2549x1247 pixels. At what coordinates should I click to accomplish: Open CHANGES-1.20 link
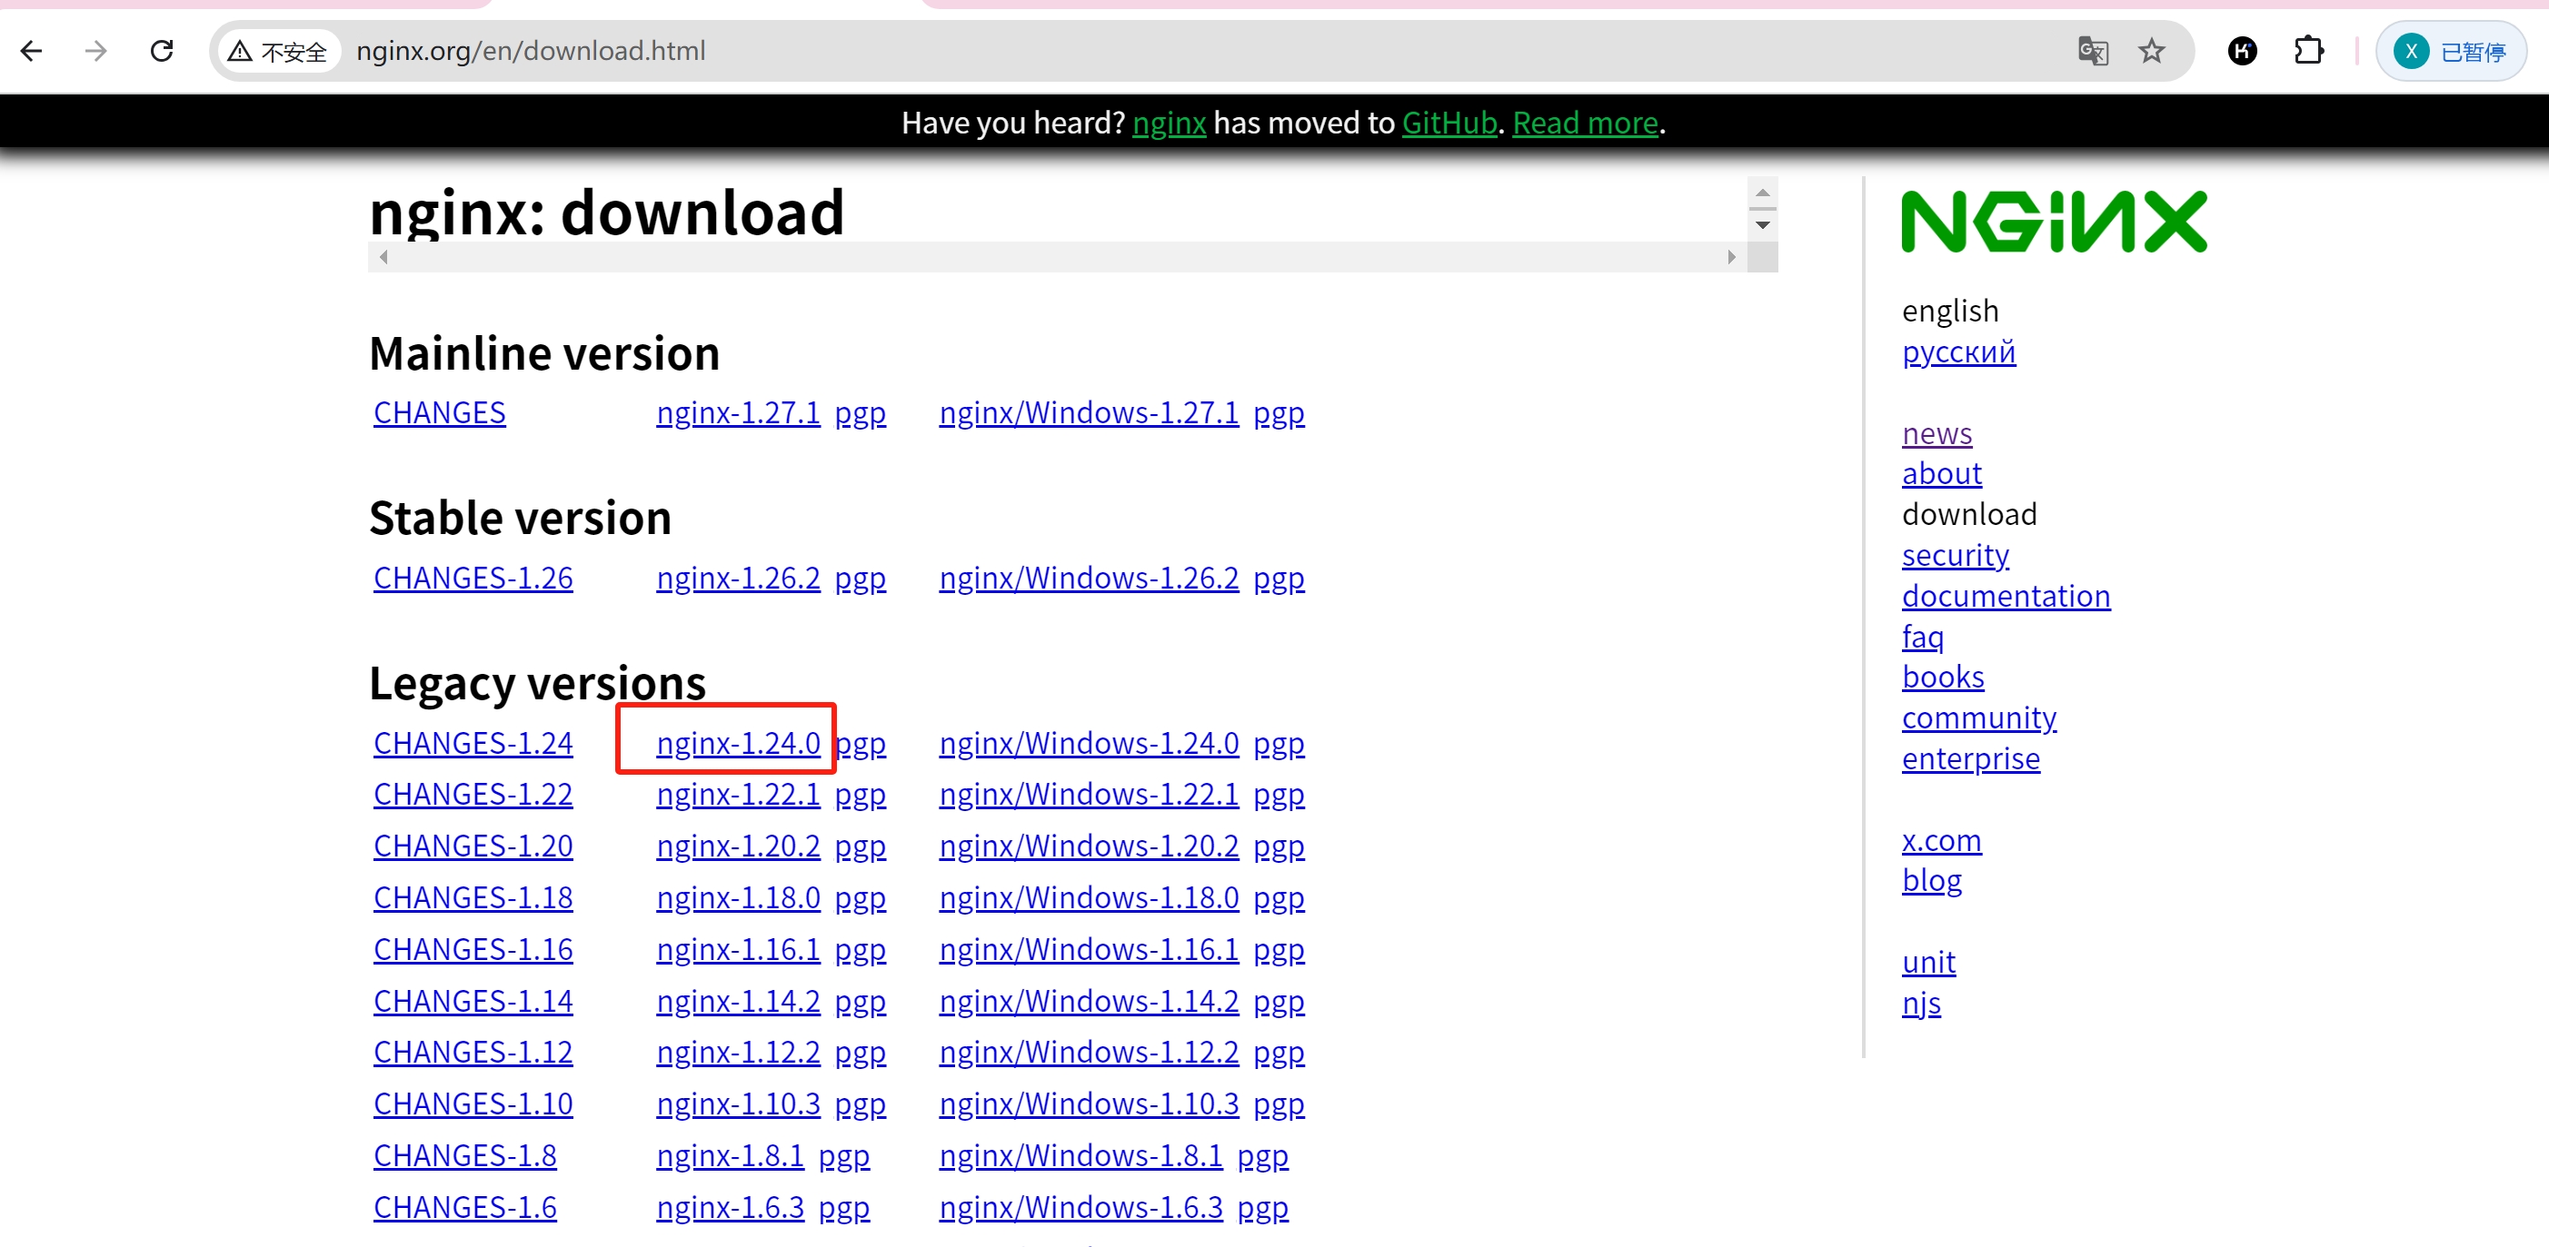point(473,846)
